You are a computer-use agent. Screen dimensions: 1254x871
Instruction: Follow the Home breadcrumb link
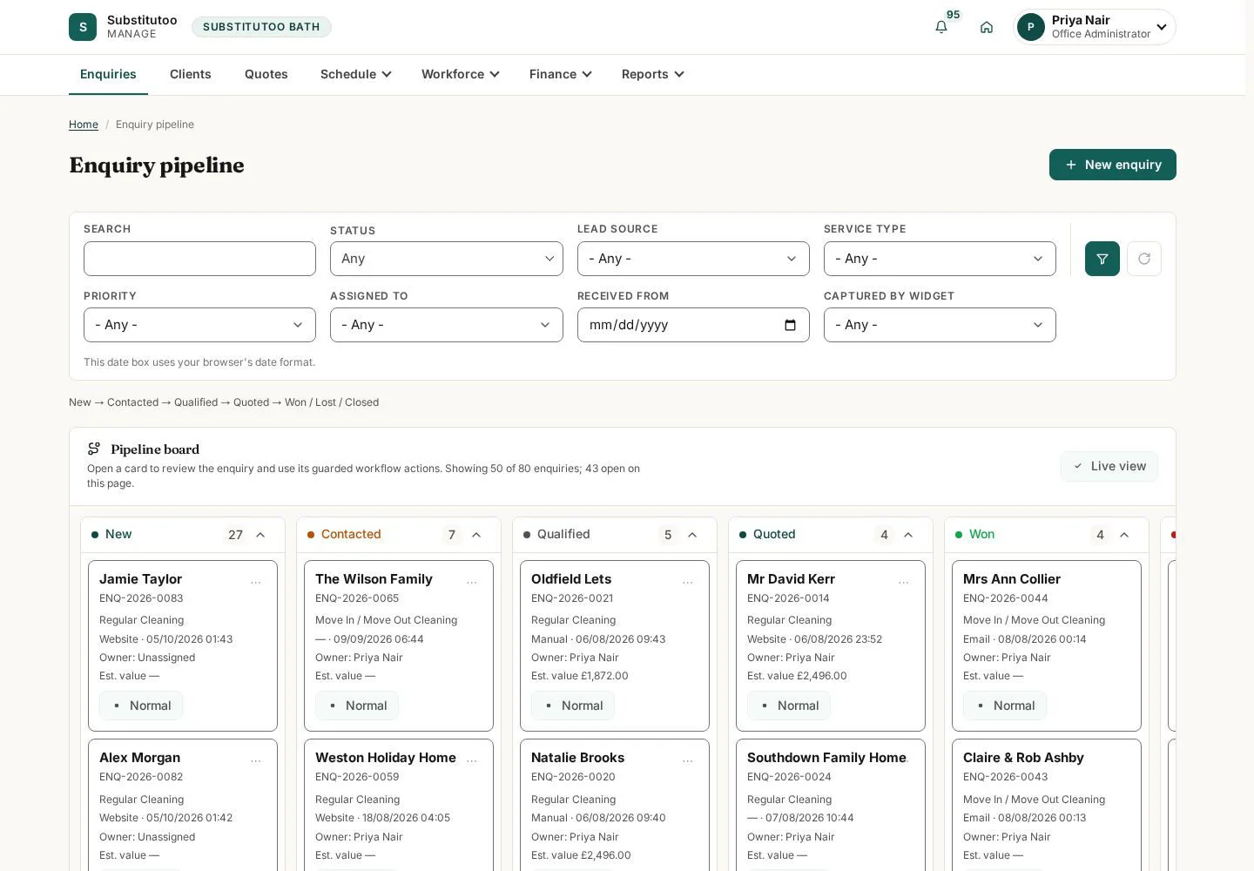click(x=84, y=125)
